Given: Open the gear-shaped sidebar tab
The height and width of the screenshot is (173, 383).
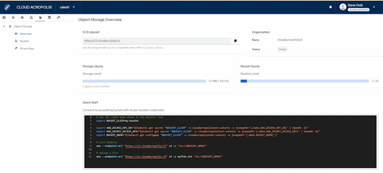Looking at the screenshot, I should pyautogui.click(x=13, y=17).
